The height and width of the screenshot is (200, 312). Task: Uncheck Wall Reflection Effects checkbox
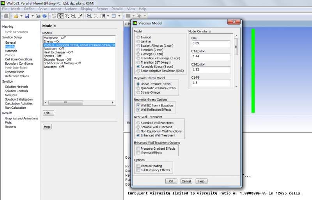pos(138,110)
